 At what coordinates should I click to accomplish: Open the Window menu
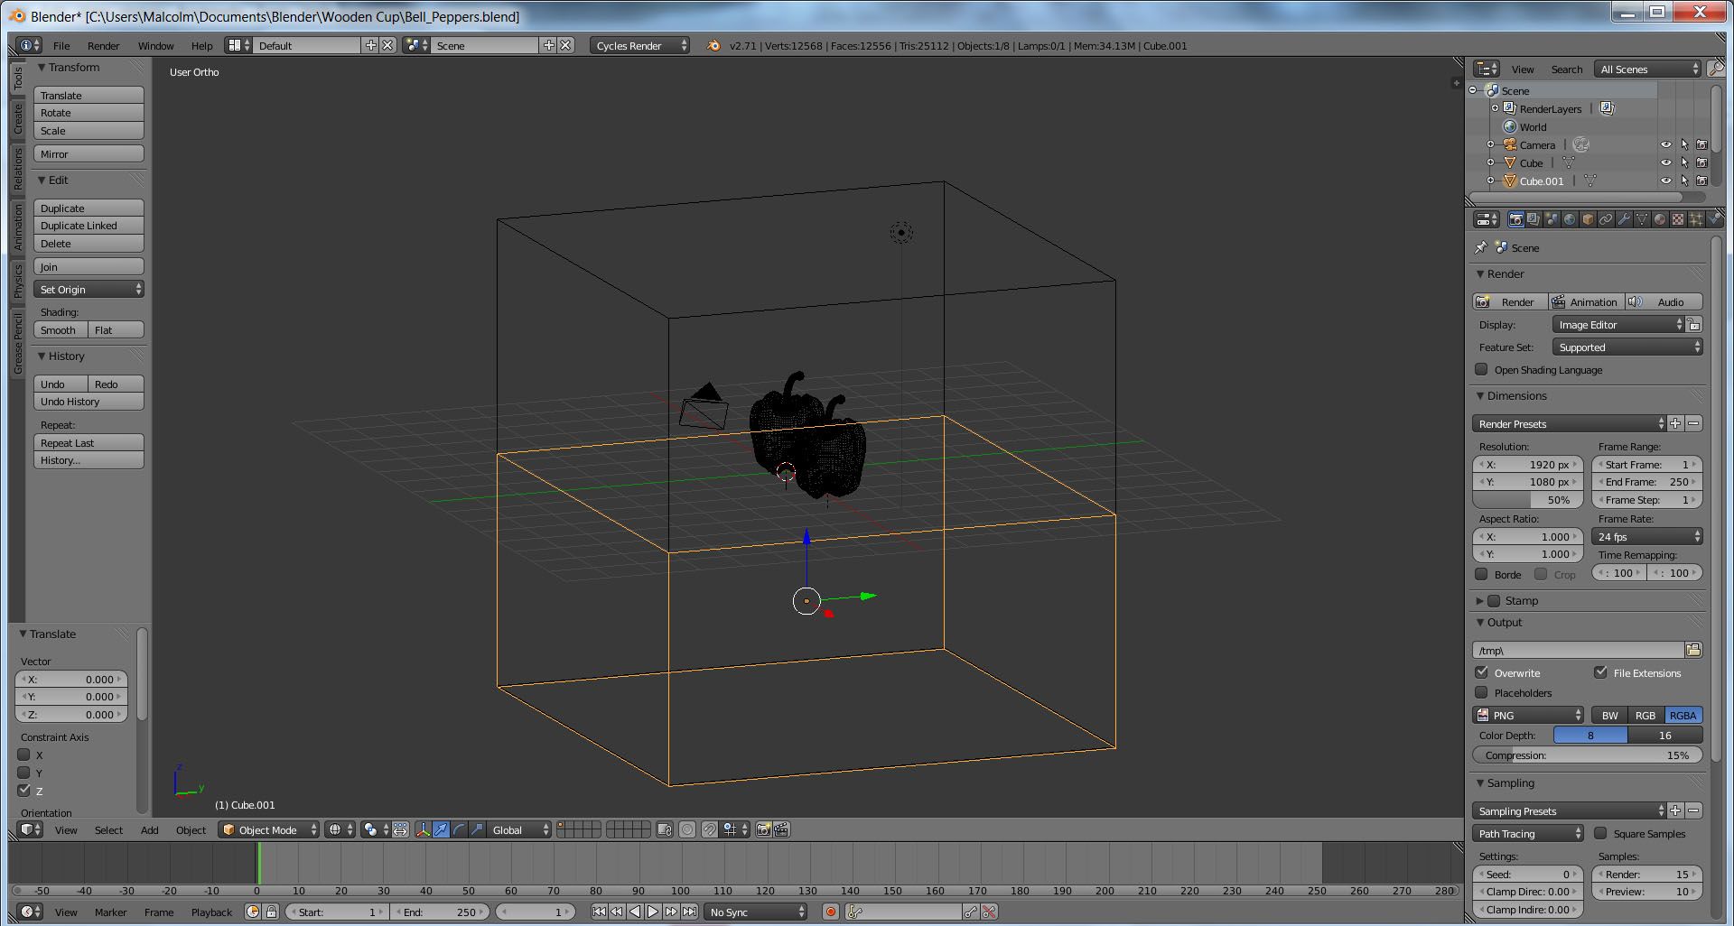(x=155, y=45)
